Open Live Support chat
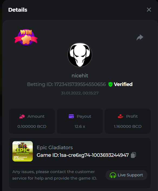Screen dimensions: 158x191 click(126, 175)
